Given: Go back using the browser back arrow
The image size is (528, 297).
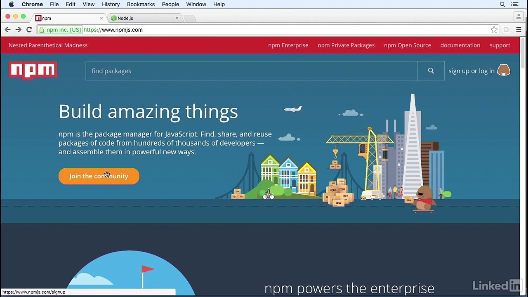Looking at the screenshot, I should point(7,30).
